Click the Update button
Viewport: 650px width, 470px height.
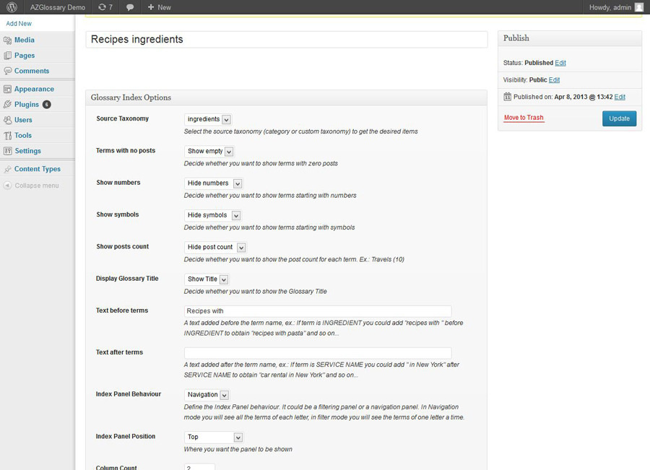tap(619, 118)
